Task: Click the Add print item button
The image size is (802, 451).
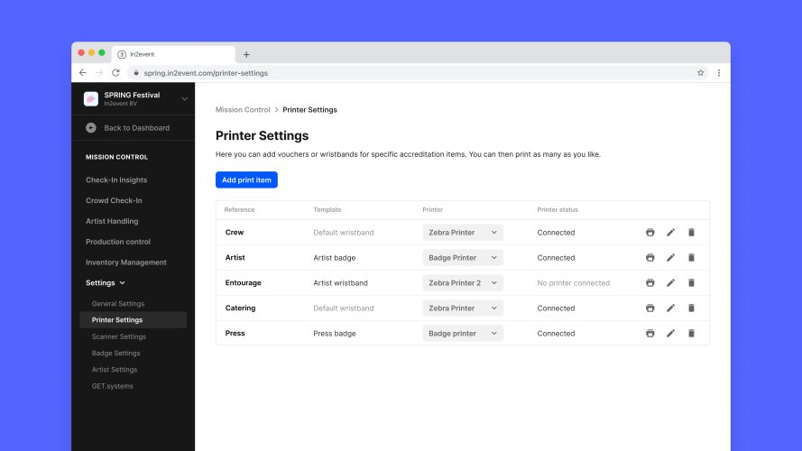Action: point(246,180)
